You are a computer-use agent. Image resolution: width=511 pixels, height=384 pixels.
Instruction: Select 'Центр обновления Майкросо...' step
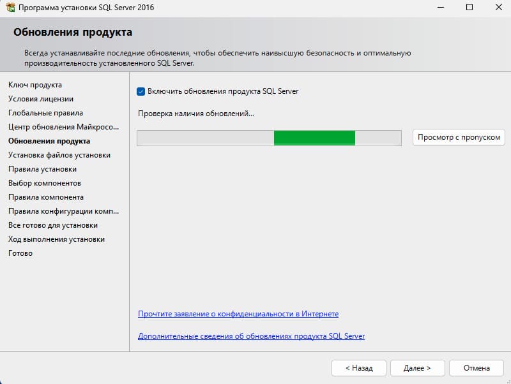coord(63,127)
